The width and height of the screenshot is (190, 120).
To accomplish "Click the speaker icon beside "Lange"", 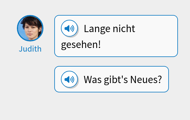I will (x=69, y=28).
